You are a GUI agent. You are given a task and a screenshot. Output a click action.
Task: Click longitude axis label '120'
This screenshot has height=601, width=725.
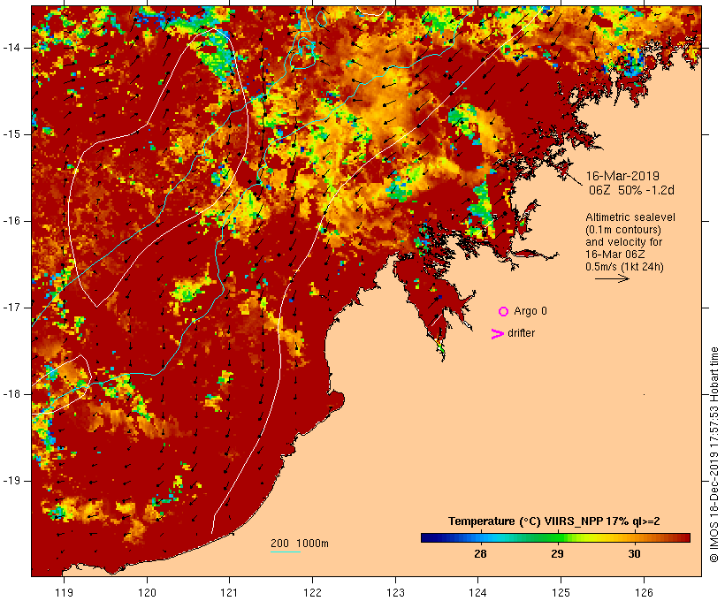147,592
